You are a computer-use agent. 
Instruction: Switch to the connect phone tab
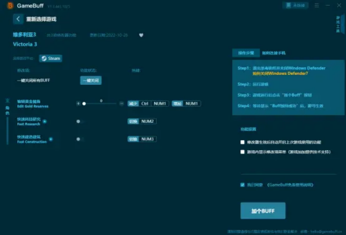274,53
